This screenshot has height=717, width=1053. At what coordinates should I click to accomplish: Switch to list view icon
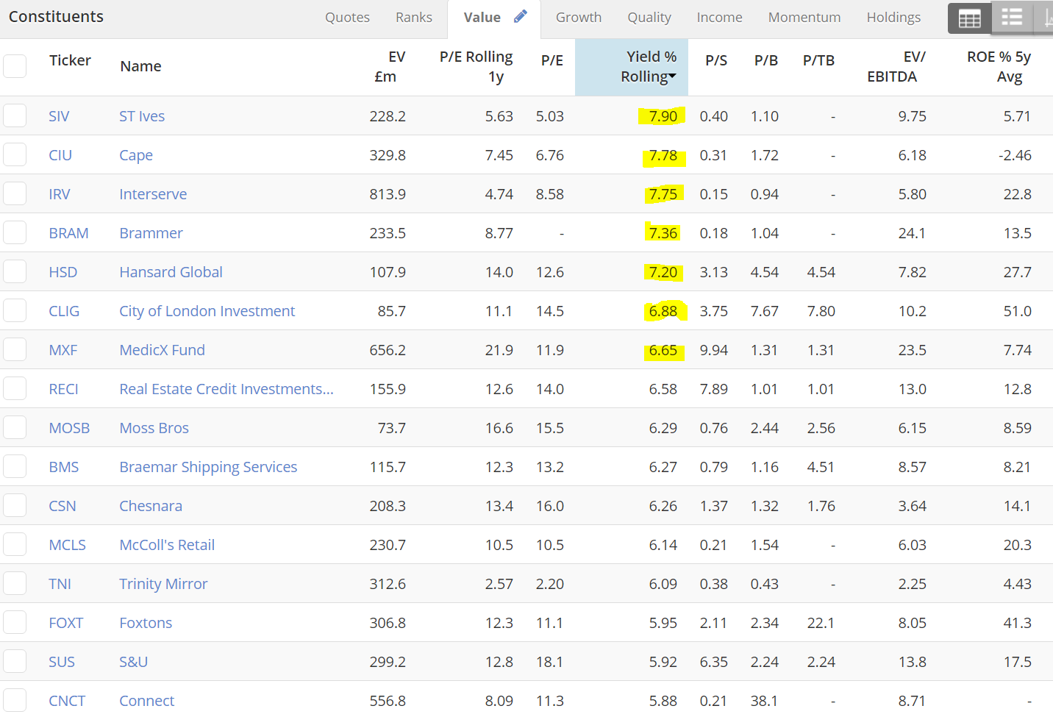coord(1012,18)
